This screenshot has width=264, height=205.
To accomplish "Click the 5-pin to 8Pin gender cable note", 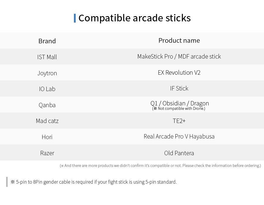I will [x=94, y=182].
